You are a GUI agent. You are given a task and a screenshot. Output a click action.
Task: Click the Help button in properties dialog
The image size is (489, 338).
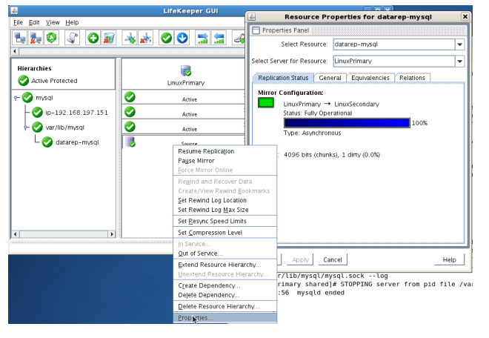(449, 259)
